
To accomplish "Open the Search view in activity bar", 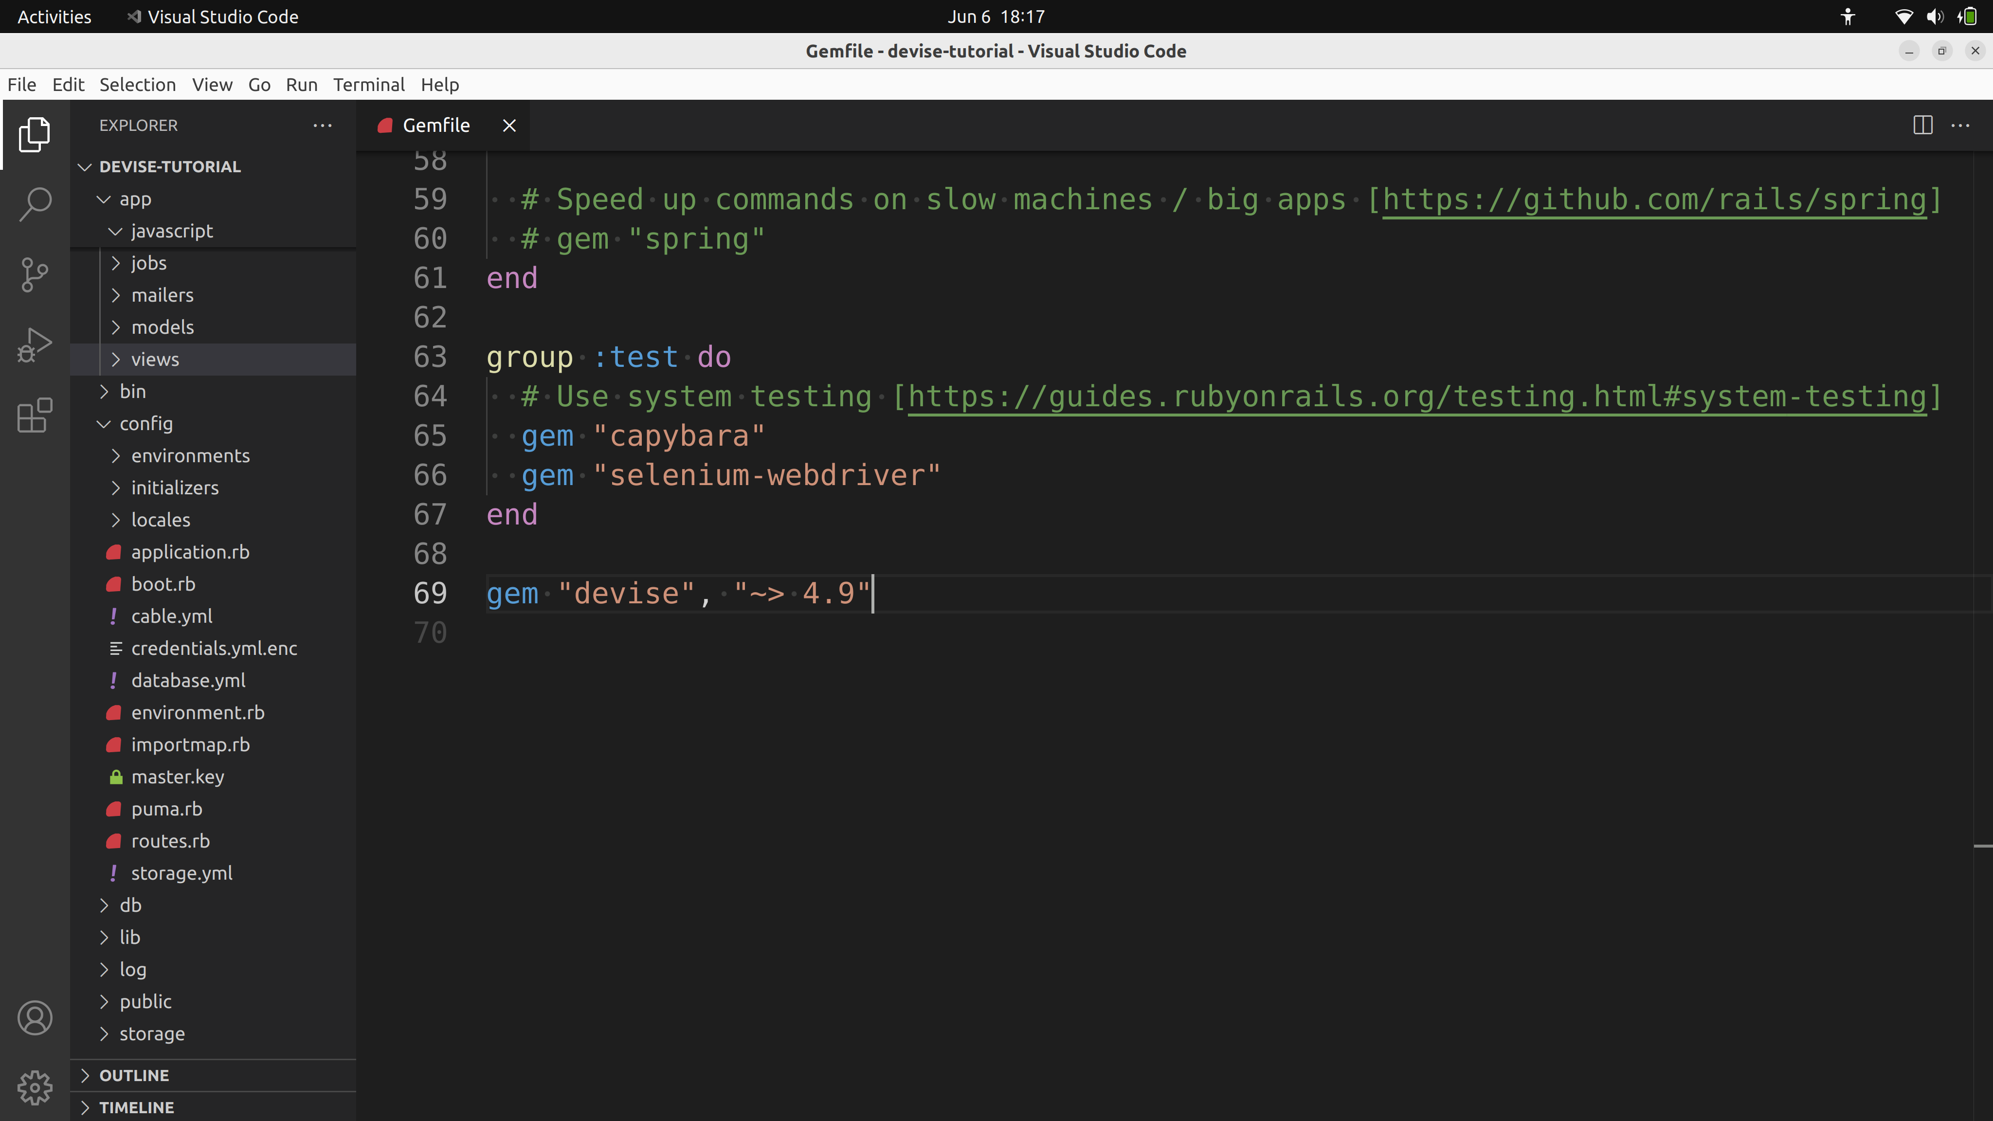I will pyautogui.click(x=35, y=204).
